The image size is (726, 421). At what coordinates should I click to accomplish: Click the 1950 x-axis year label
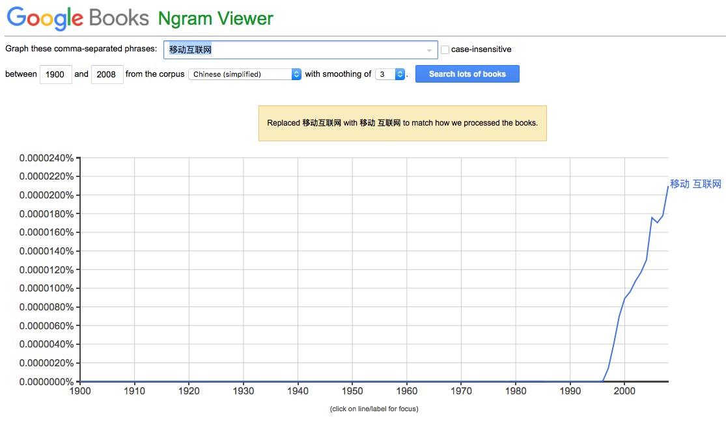click(352, 391)
